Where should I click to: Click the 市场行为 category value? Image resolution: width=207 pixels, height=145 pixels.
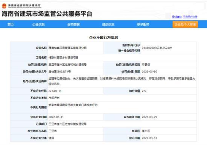click(54, 98)
